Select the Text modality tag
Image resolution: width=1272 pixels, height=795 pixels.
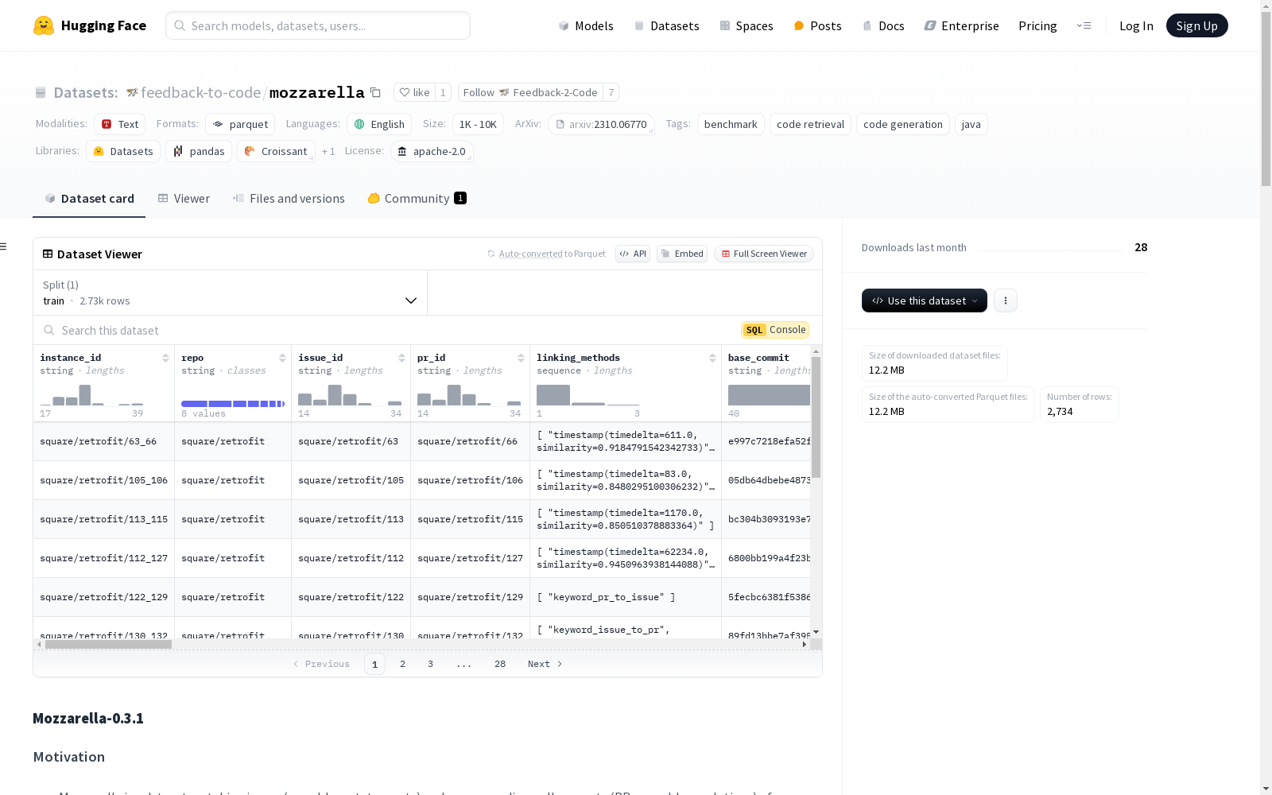(x=120, y=124)
